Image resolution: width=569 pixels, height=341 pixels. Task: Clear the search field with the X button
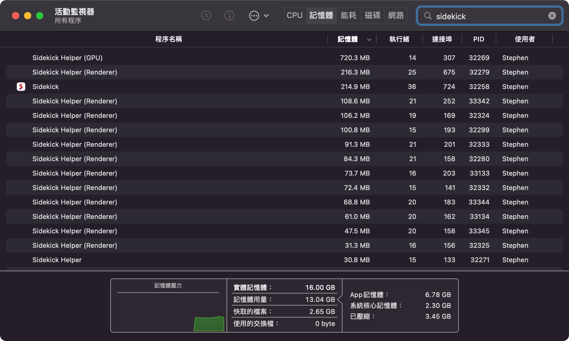pos(552,16)
